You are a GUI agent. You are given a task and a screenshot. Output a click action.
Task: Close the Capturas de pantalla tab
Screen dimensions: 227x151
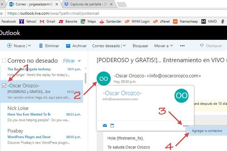(111, 4)
